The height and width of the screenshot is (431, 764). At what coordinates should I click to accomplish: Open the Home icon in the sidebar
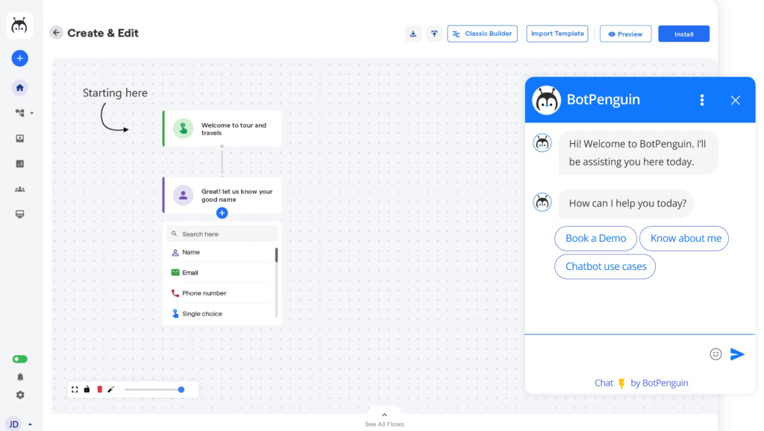(19, 88)
